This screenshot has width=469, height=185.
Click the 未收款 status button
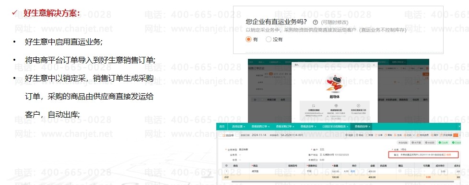[x=430, y=142]
